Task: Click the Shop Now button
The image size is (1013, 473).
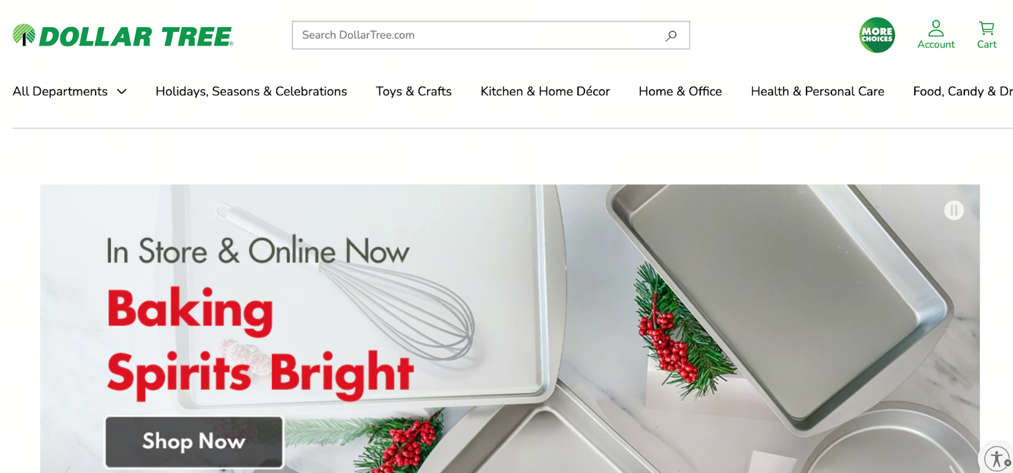Action: tap(194, 441)
